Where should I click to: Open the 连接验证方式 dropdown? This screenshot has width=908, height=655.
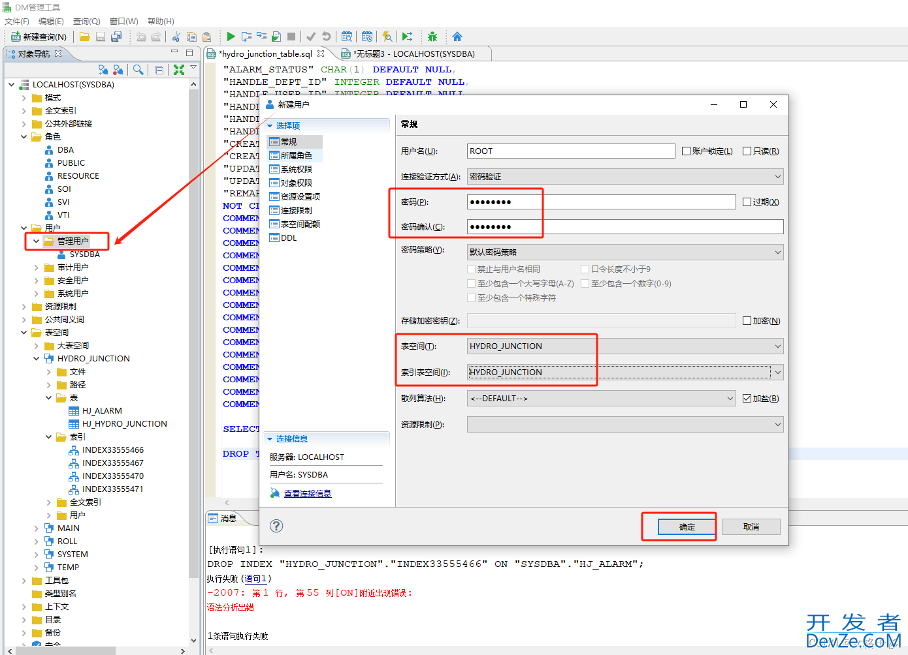click(x=625, y=176)
